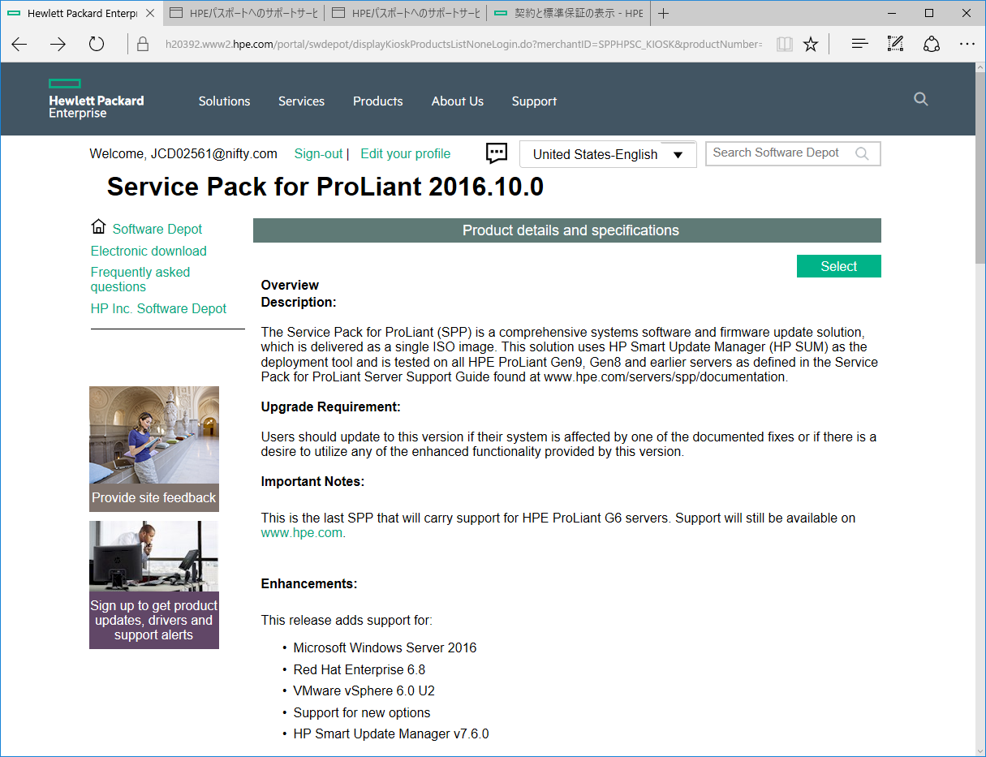
Task: Click the Microsoft Windows Server 2016 bullet
Action: tap(385, 647)
